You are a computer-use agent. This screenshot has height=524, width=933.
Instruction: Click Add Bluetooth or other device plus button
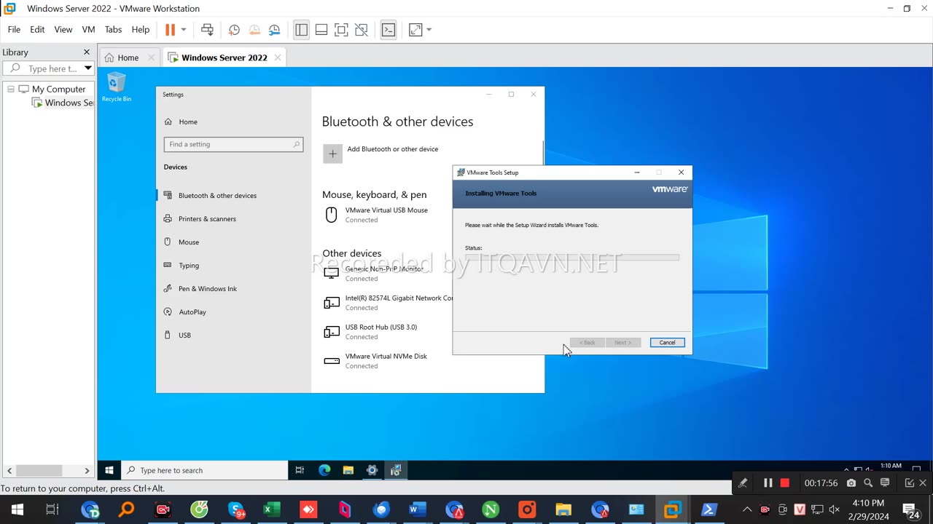332,153
